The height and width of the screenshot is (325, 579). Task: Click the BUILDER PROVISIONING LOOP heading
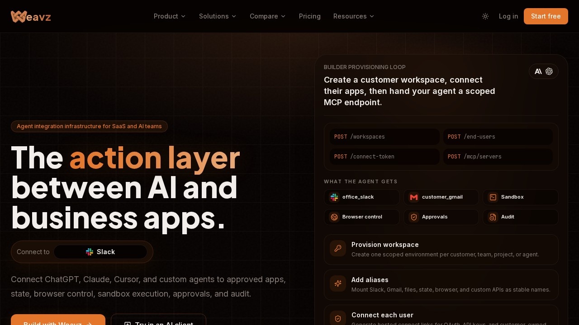click(x=365, y=67)
